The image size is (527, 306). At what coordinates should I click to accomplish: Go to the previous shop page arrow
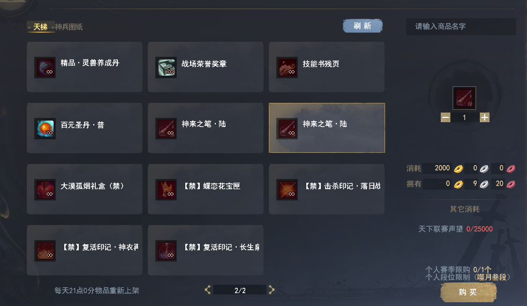(208, 290)
